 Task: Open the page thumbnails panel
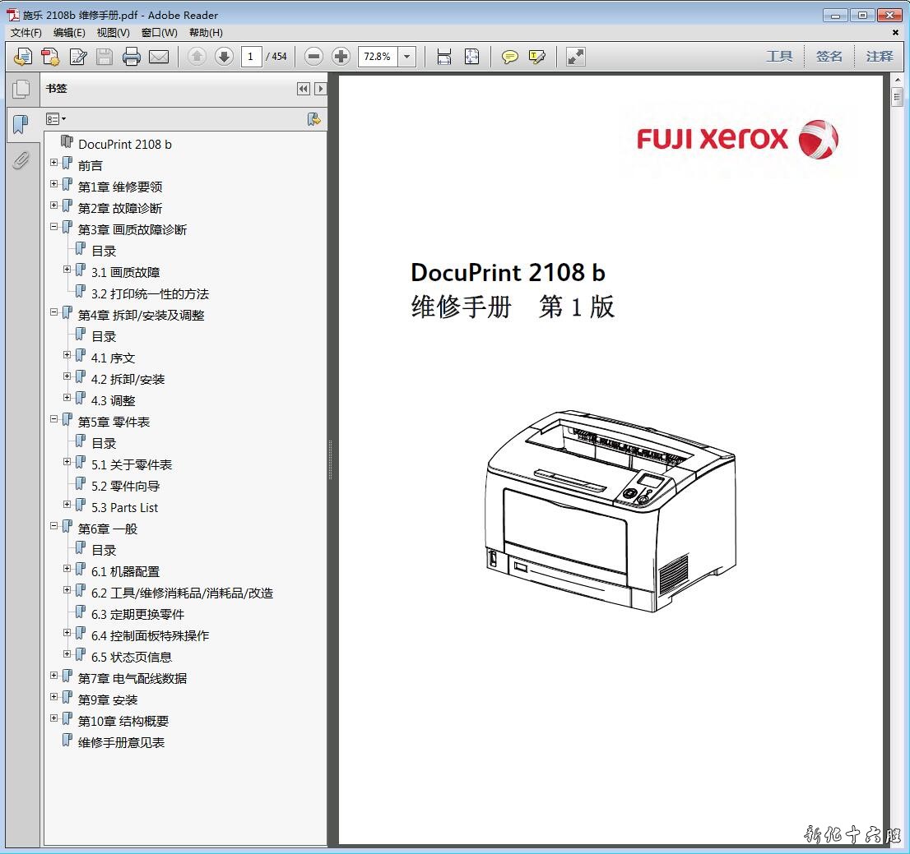[x=21, y=89]
